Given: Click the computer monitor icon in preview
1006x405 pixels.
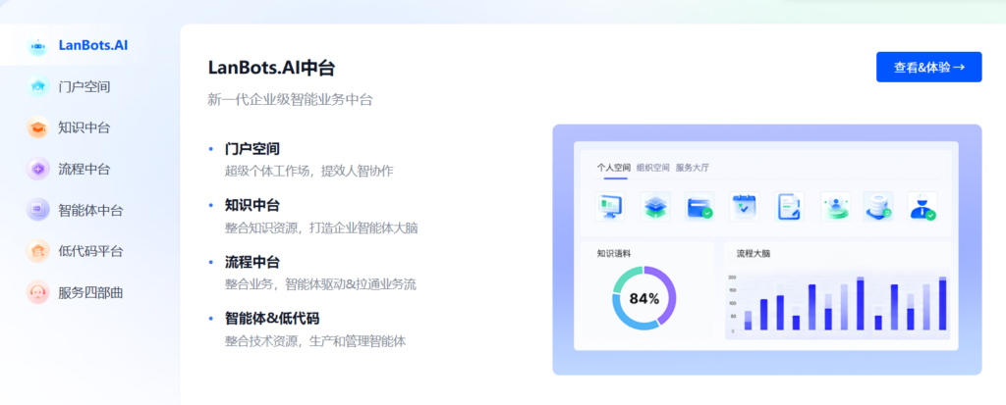Looking at the screenshot, I should (609, 207).
